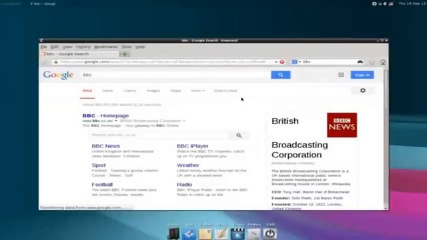Open the Bookmarks menu
Image resolution: width=427 pixels, height=240 pixels.
coord(106,47)
